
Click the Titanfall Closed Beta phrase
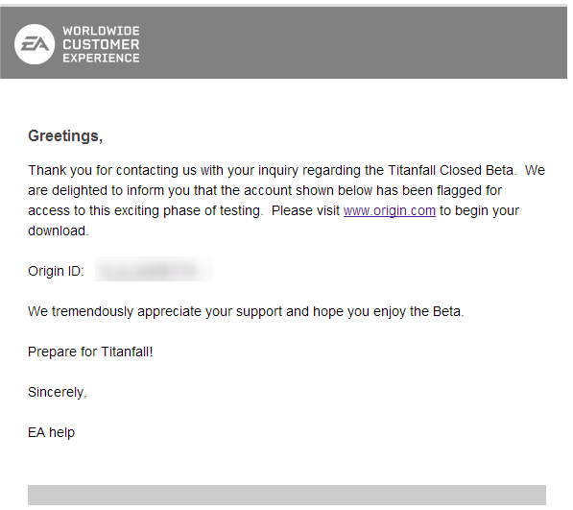[452, 170]
